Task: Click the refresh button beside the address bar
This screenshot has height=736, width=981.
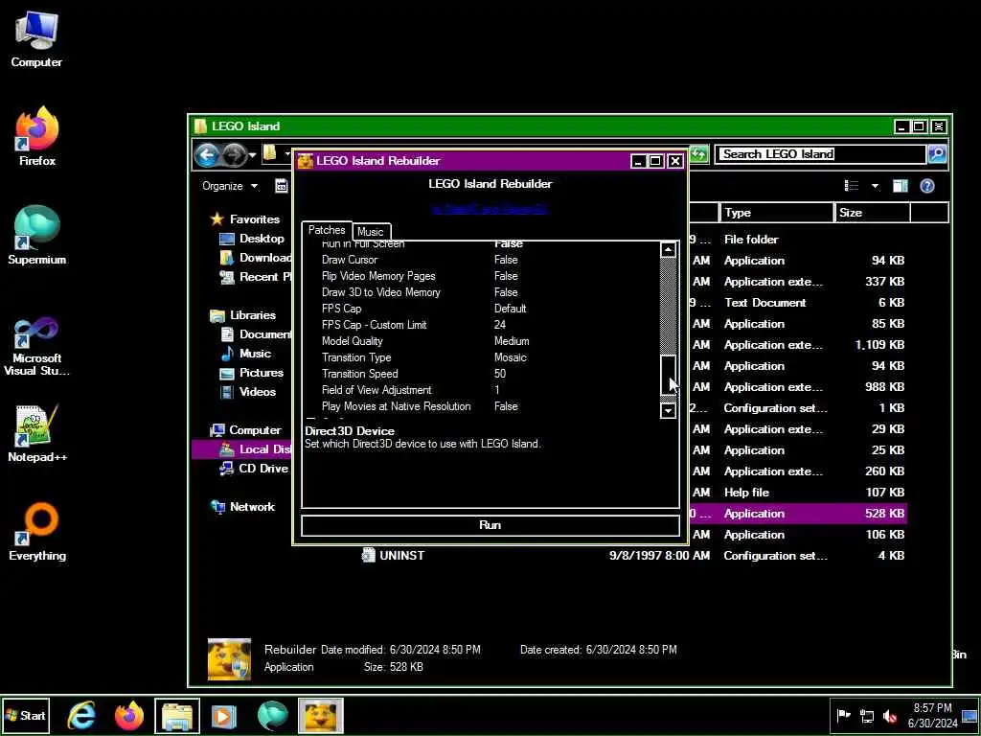Action: point(699,154)
